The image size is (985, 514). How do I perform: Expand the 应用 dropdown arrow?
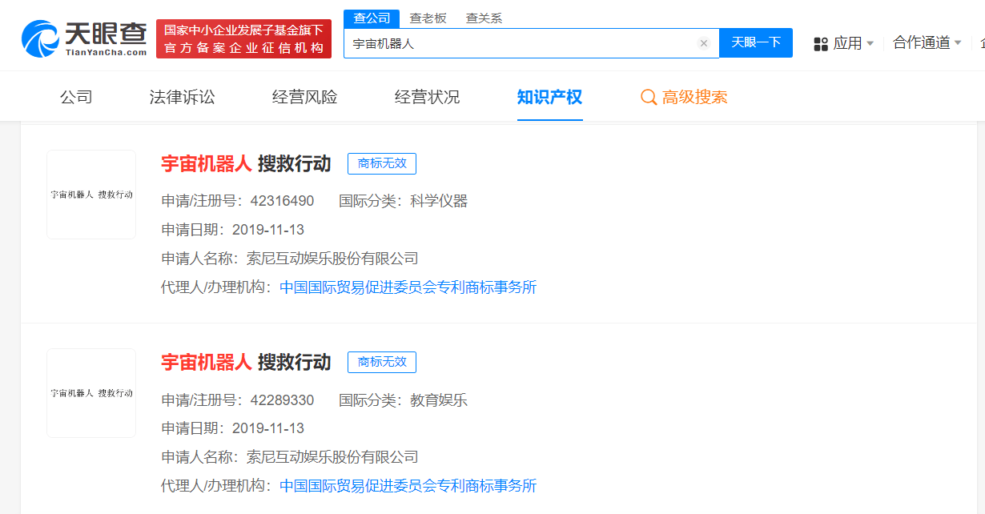point(870,43)
